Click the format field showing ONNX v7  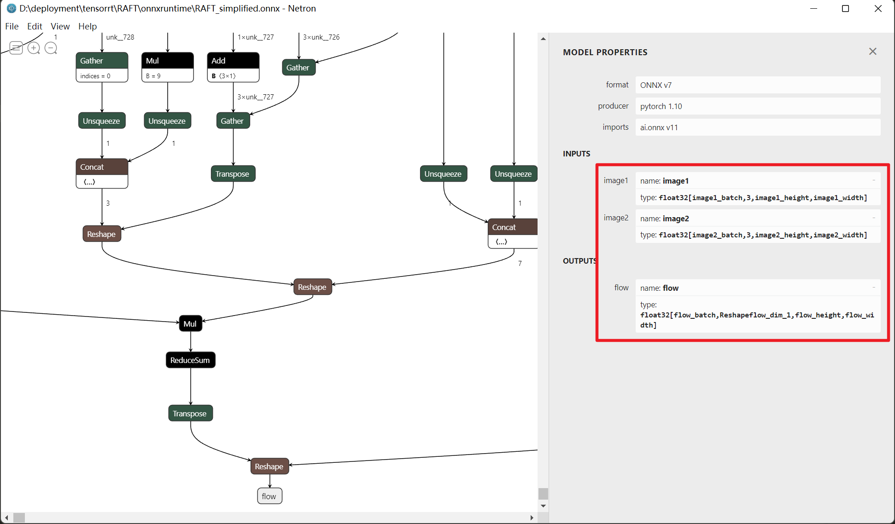coord(757,85)
